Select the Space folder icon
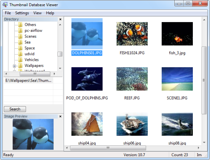Viewport: 210px width, 160px height. coord(20,48)
